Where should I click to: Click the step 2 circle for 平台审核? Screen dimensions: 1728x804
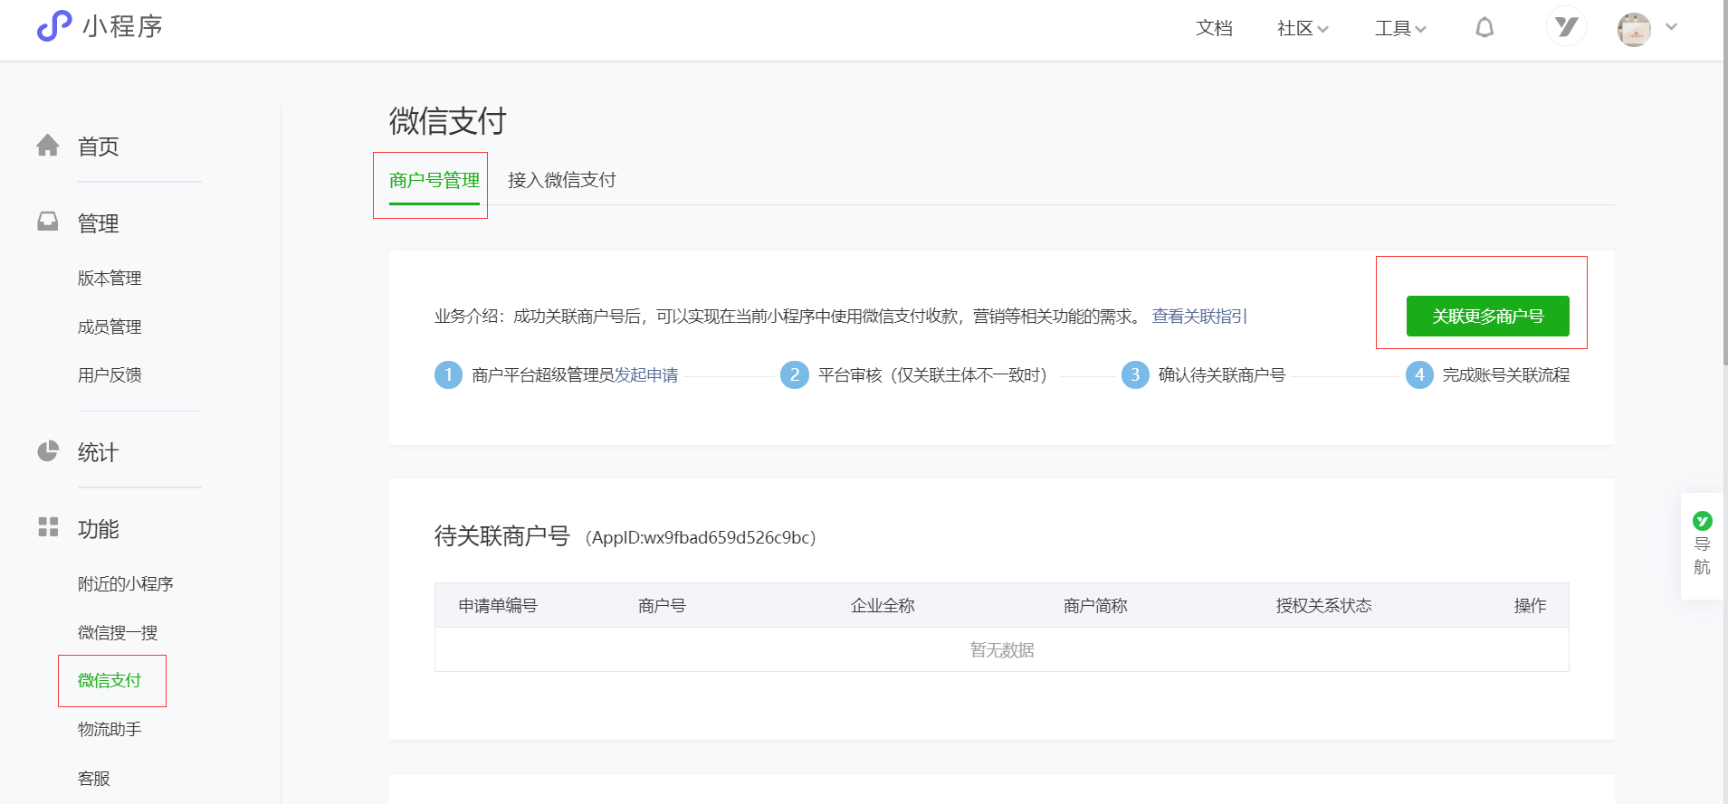coord(794,375)
